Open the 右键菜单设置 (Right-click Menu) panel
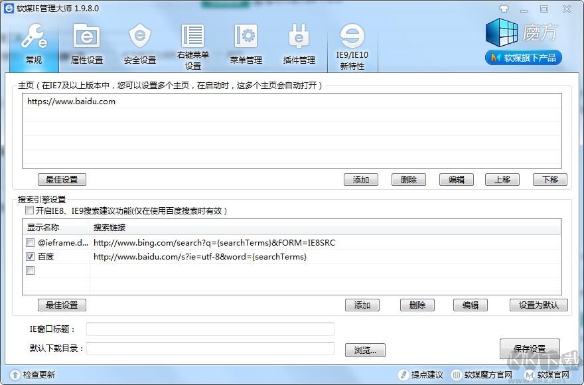Viewport: 584px width, 385px height. (192, 43)
